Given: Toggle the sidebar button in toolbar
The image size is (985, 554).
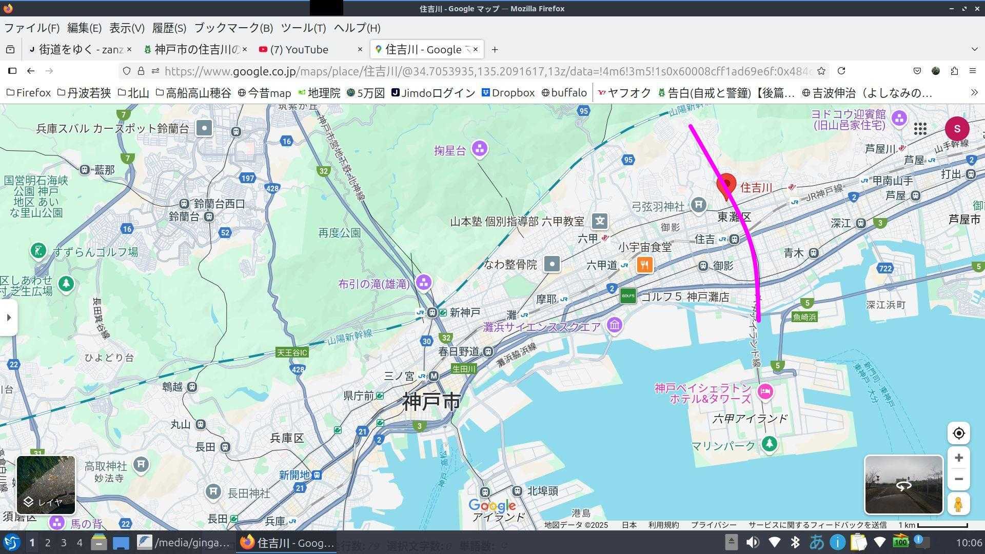Looking at the screenshot, I should pyautogui.click(x=12, y=71).
